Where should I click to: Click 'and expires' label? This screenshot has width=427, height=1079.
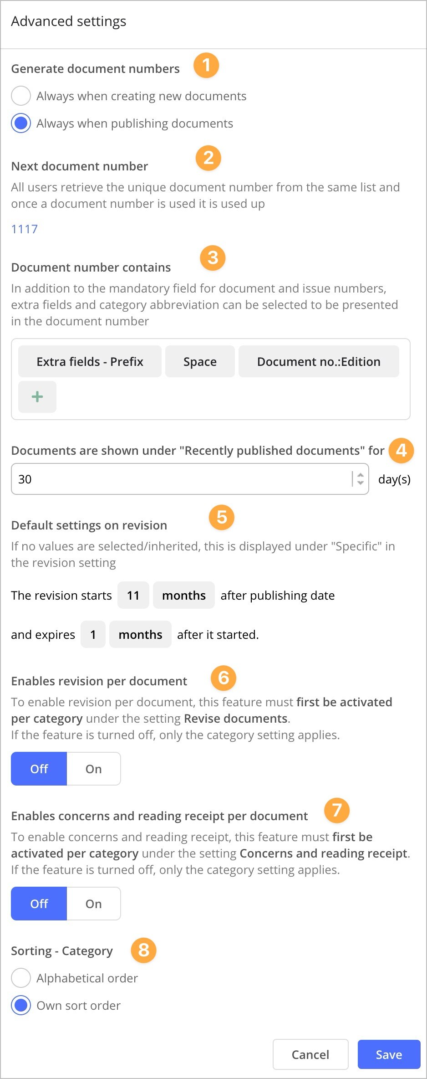(x=43, y=635)
